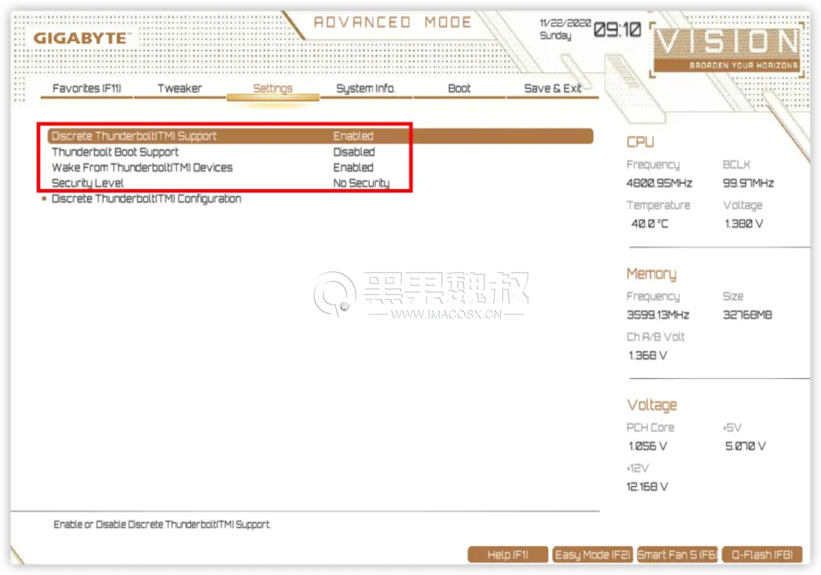Click memory frequency 3599.13MHz
Viewport: 821px width, 575px height.
pyautogui.click(x=658, y=315)
